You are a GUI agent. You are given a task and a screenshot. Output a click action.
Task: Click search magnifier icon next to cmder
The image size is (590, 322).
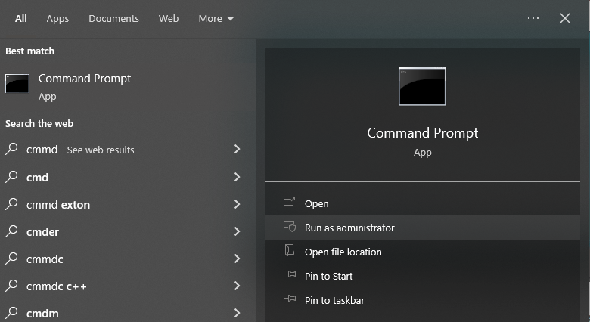click(12, 231)
